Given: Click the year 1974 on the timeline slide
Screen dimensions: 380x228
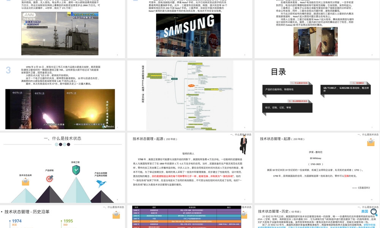Looking at the screenshot, I should (x=17, y=221).
